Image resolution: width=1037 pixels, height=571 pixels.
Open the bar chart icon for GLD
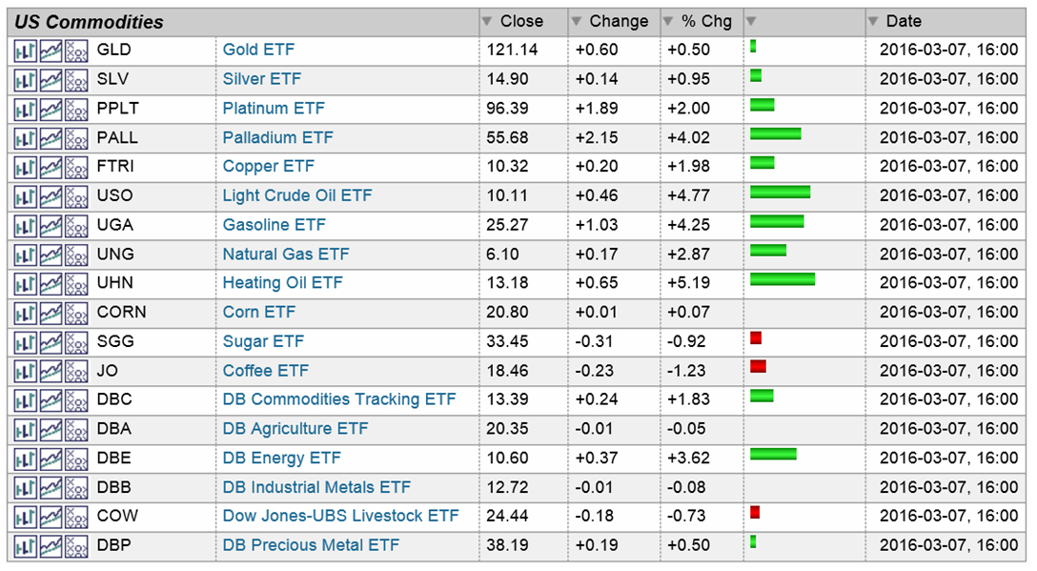25,51
